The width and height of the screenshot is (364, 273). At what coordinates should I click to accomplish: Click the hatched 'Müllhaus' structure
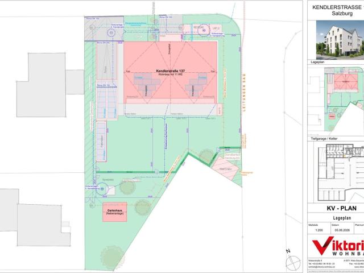[225, 168]
